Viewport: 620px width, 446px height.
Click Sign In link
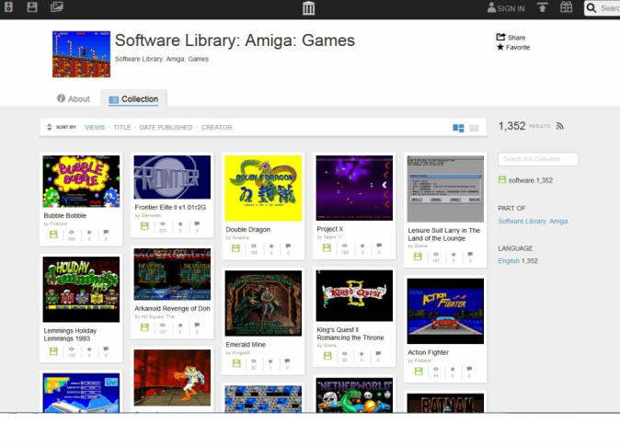click(x=506, y=8)
